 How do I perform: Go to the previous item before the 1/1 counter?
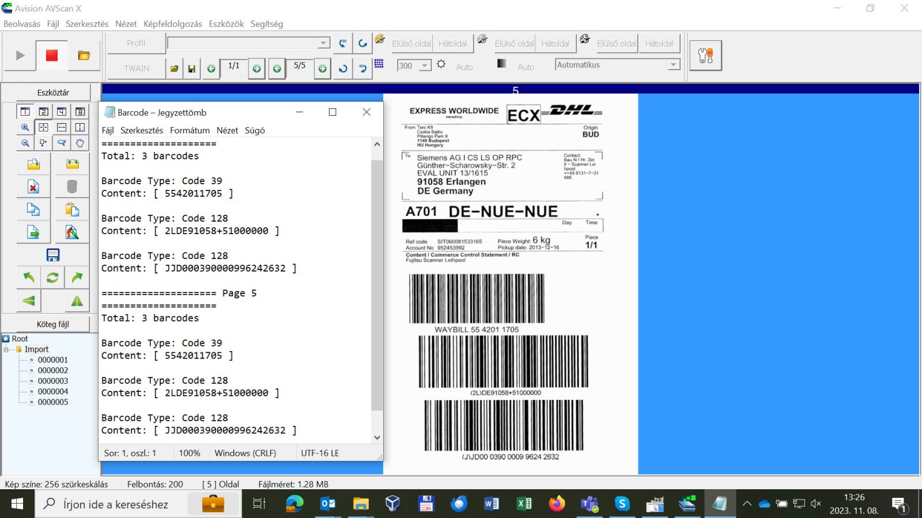tap(211, 68)
